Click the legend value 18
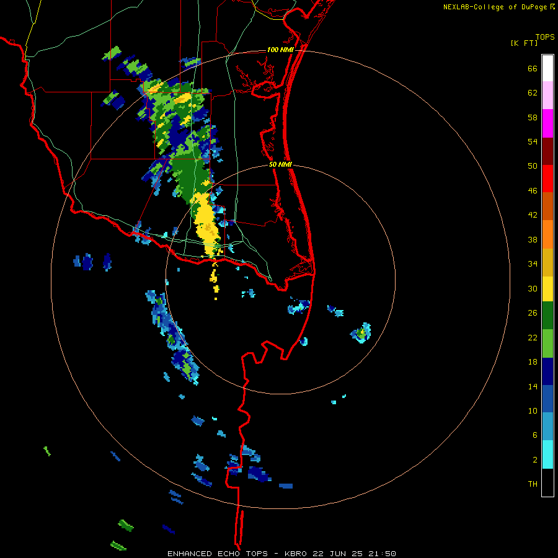The height and width of the screenshot is (558, 558). (533, 362)
